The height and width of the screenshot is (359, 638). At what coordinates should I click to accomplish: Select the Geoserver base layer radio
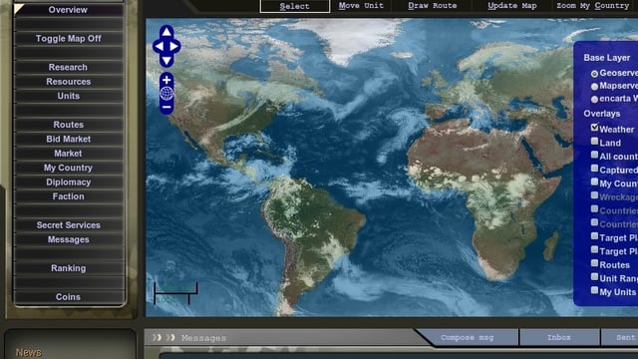tap(594, 74)
